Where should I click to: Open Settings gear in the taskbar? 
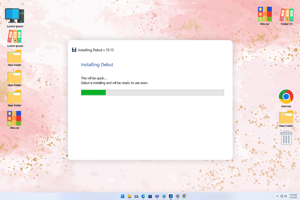pos(178,196)
